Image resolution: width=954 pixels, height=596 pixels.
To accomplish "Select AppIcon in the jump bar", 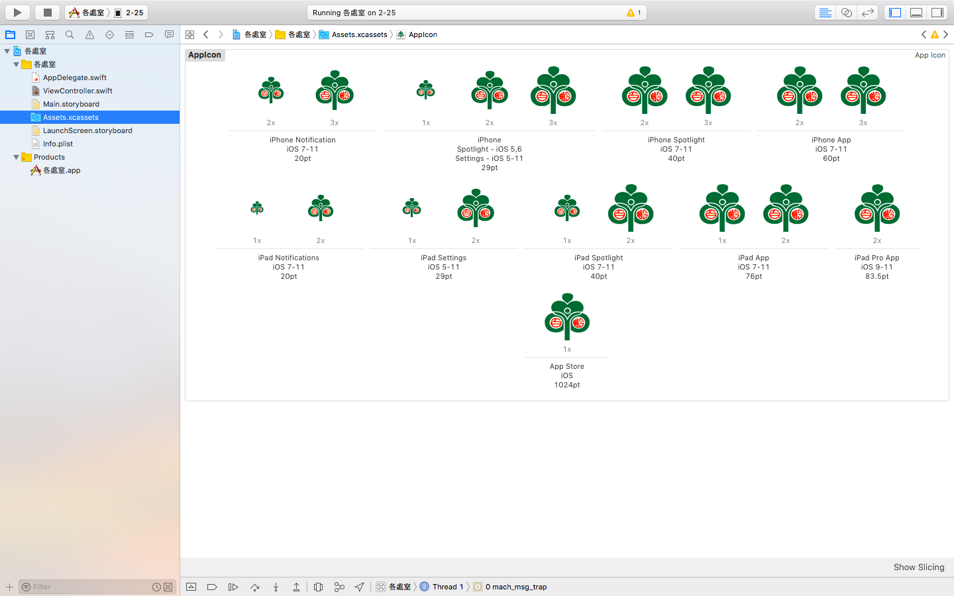I will point(422,34).
